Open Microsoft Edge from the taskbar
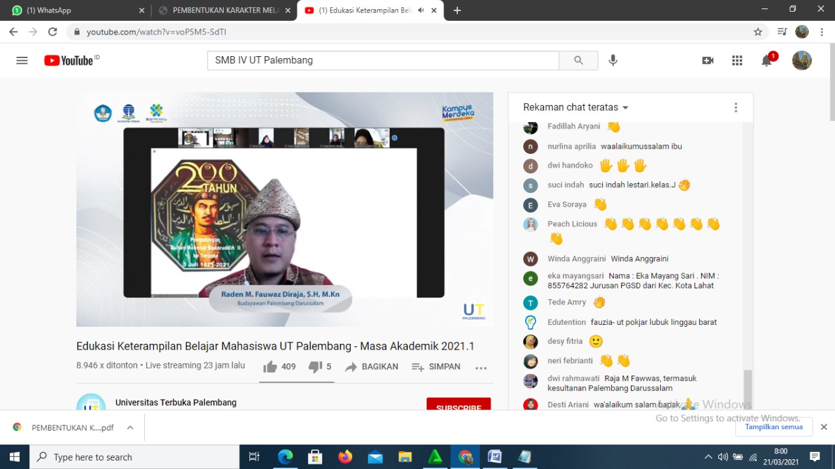 click(x=286, y=457)
